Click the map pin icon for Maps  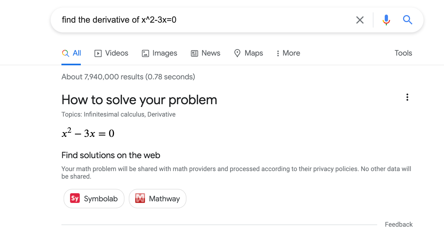(237, 53)
